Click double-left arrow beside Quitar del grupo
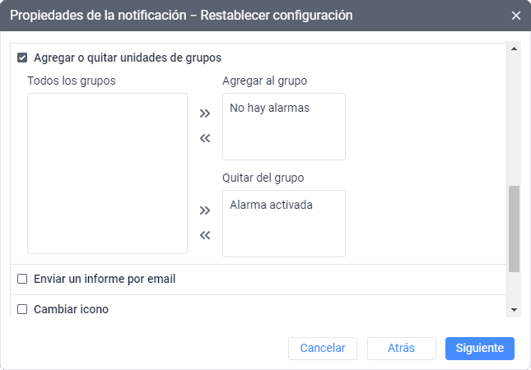Image resolution: width=531 pixels, height=370 pixels. coord(205,235)
